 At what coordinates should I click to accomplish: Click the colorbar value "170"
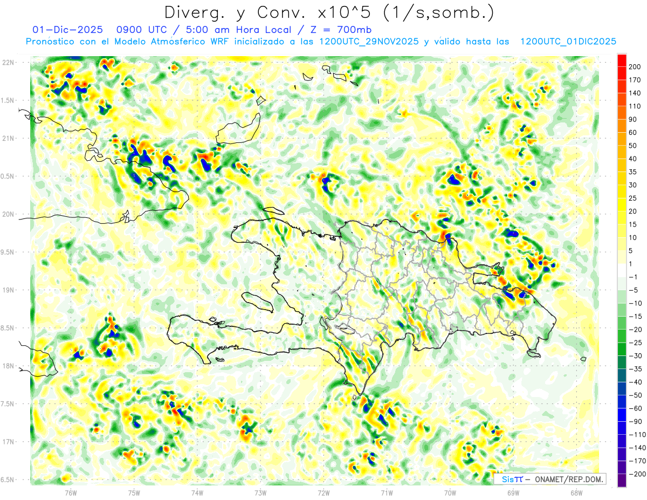point(635,80)
